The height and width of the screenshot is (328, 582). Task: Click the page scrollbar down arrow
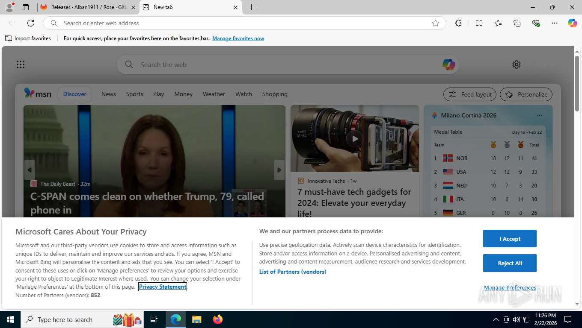click(x=577, y=304)
